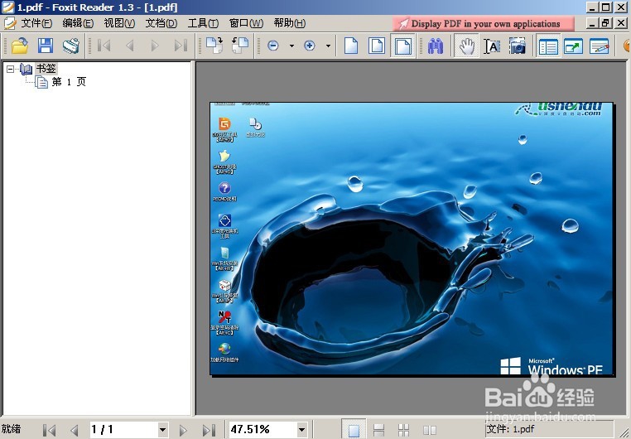Click the zoom out minus icon

273,46
